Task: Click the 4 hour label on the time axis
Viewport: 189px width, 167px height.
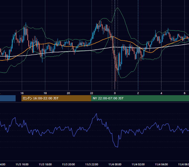Action: 161,93
